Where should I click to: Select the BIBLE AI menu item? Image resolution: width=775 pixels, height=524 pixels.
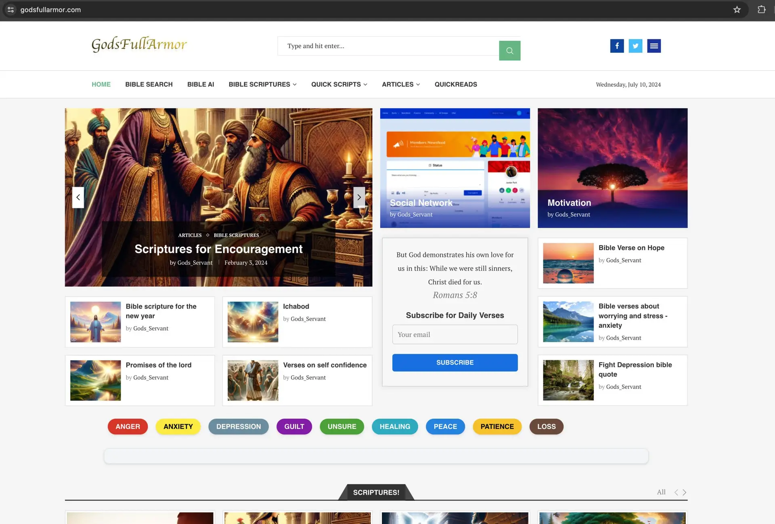pyautogui.click(x=201, y=84)
